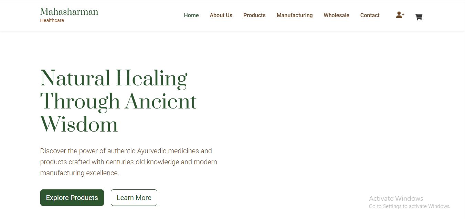Open the Manufacturing menu item
This screenshot has height=219, width=465.
coord(295,15)
